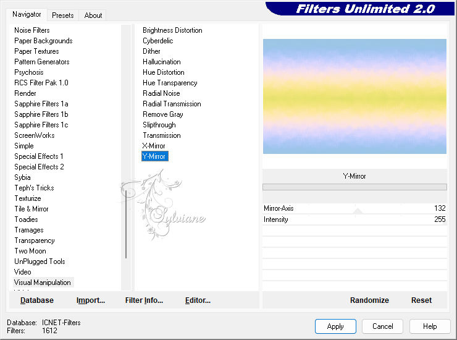The height and width of the screenshot is (340, 457).
Task: Click the Y-Mirror progress bar
Action: coord(354,187)
